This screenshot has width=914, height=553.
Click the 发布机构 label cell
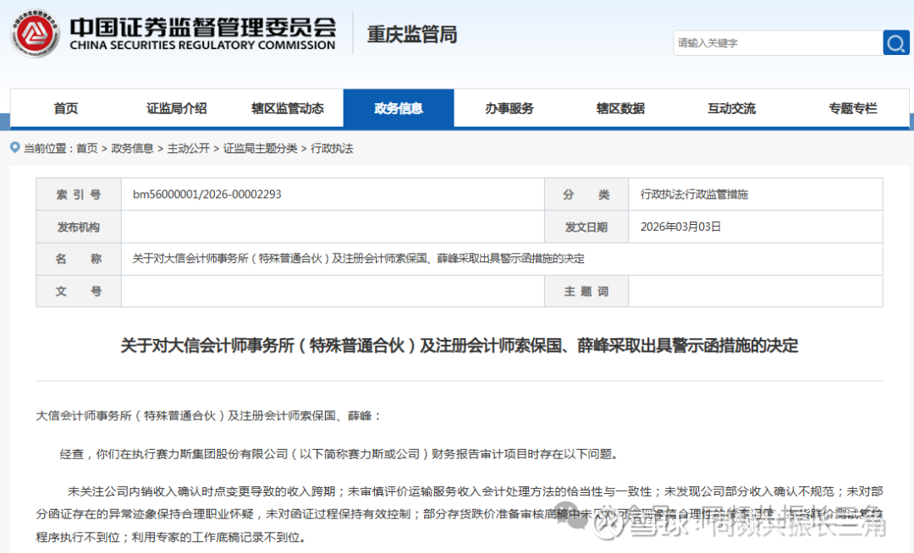(79, 227)
